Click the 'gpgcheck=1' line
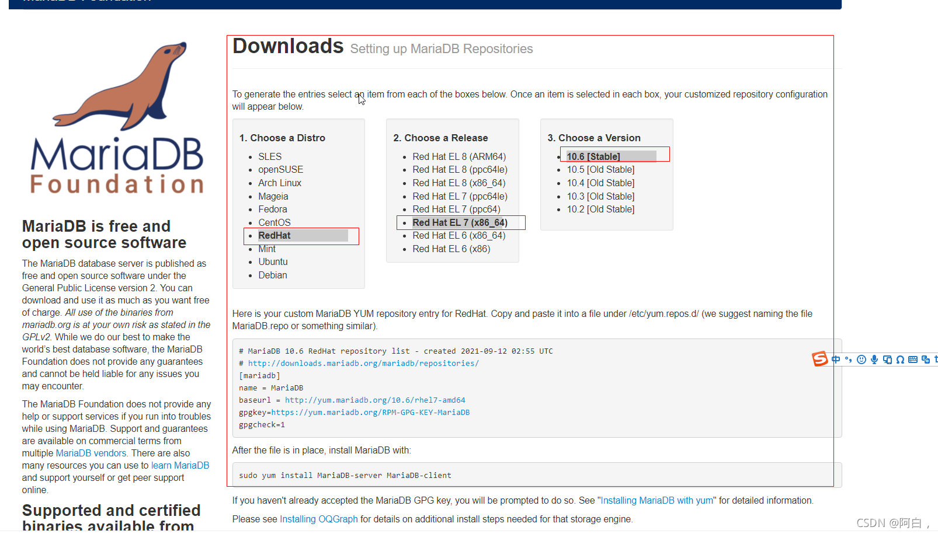The width and height of the screenshot is (938, 534). coord(262,424)
